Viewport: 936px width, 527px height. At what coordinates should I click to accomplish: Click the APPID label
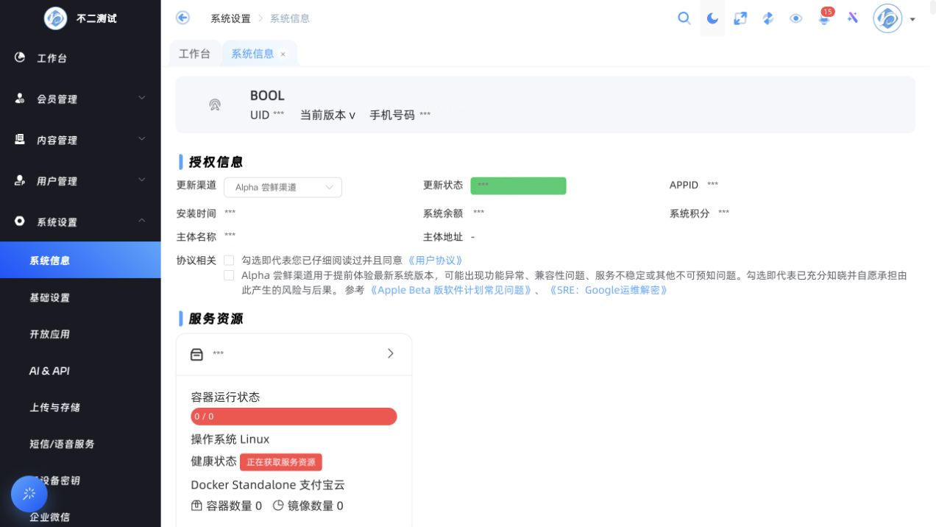pyautogui.click(x=684, y=185)
